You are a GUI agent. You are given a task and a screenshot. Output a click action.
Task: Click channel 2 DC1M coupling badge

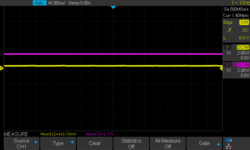tap(243, 65)
